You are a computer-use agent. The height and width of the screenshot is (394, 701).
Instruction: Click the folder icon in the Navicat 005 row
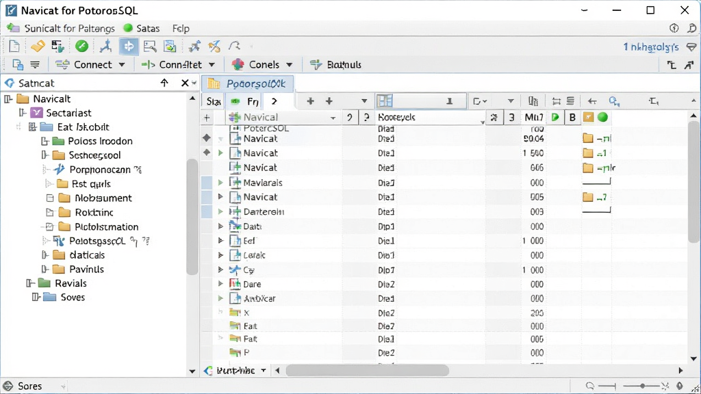point(588,197)
